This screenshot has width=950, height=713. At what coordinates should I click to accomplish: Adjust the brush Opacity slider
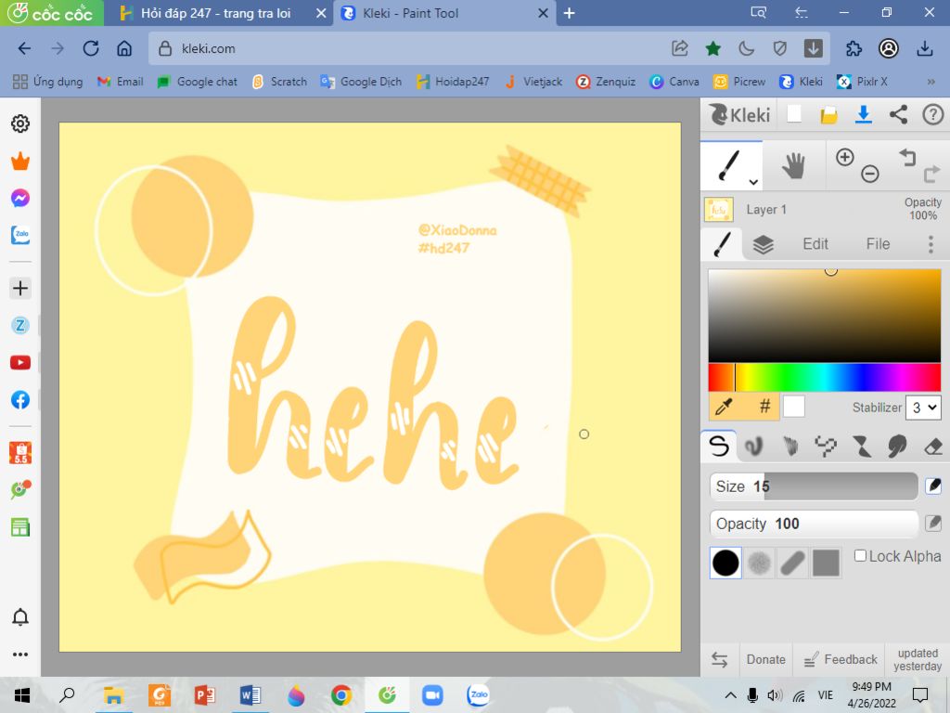(814, 524)
